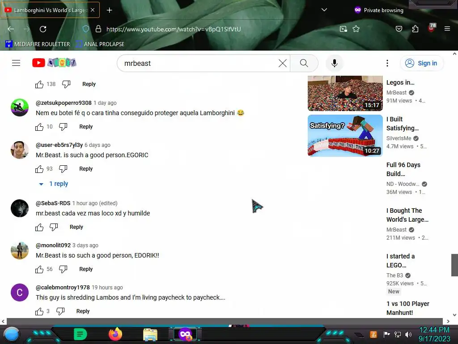Screen dimensions: 458x344
Task: Open File Explorer from the taskbar
Action: (150, 335)
